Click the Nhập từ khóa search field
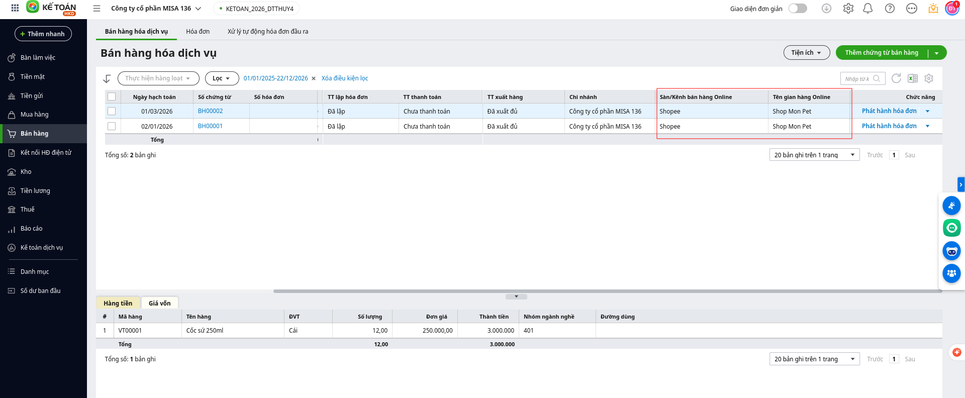Viewport: 965px width, 398px height. pyautogui.click(x=858, y=79)
